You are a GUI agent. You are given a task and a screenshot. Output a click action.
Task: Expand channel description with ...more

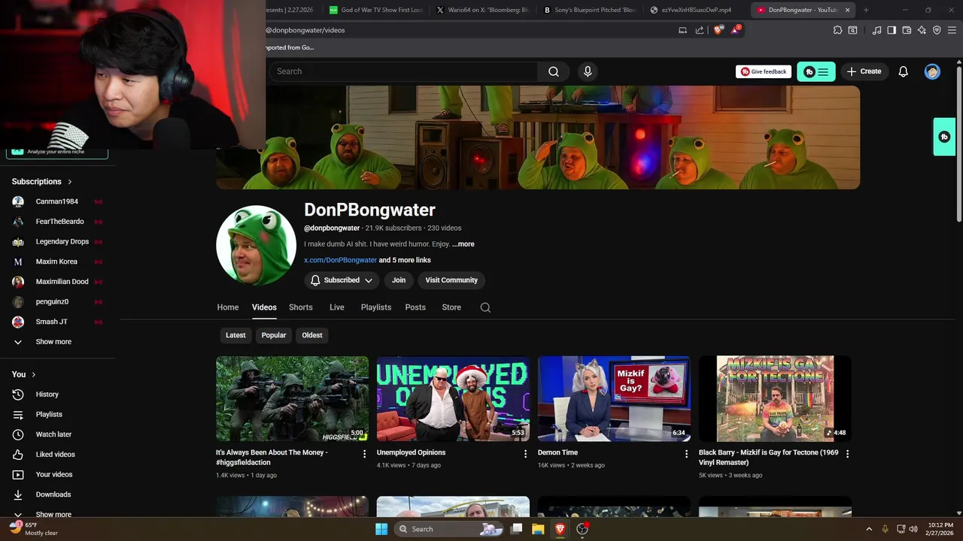[463, 244]
